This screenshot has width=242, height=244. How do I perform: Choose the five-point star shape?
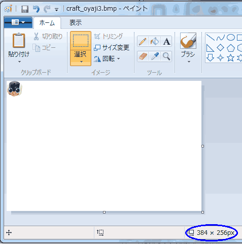click(x=231, y=58)
